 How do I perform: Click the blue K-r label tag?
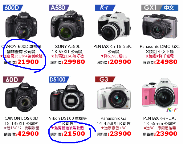105,8
